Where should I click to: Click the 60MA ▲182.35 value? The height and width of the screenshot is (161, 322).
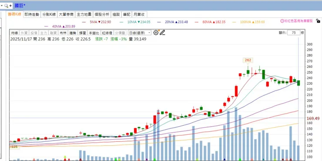[214, 22]
